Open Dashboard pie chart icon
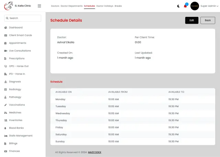This screenshot has height=157, width=220. 5,27
